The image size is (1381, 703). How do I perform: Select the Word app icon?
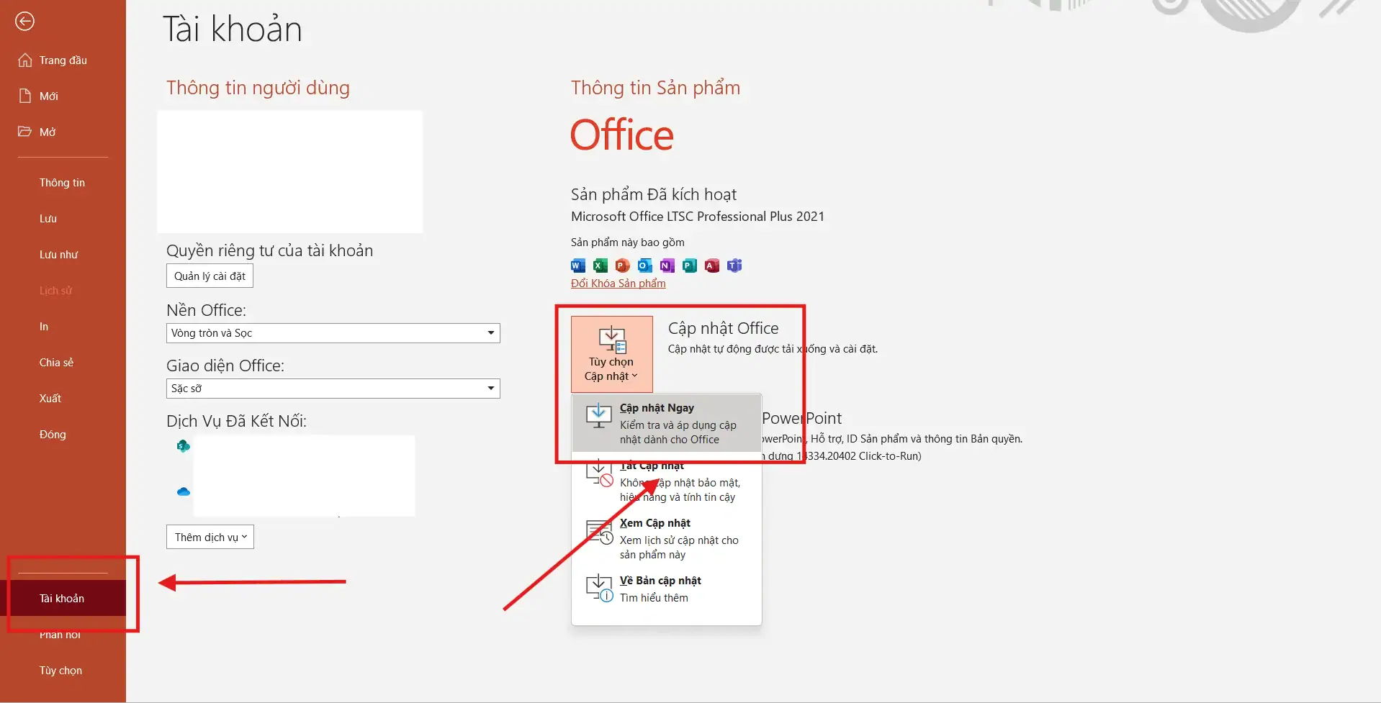pyautogui.click(x=577, y=266)
